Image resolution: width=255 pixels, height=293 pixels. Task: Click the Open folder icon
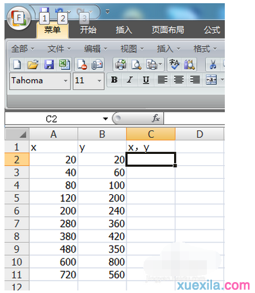[33, 64]
